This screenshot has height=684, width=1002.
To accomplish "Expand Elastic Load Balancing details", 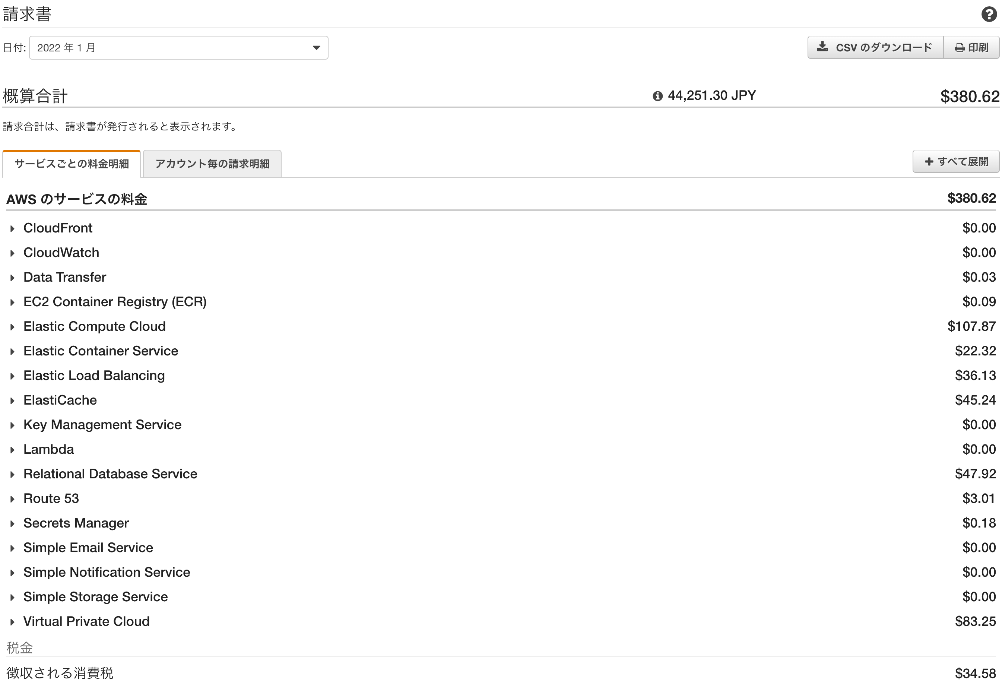I will click(13, 376).
